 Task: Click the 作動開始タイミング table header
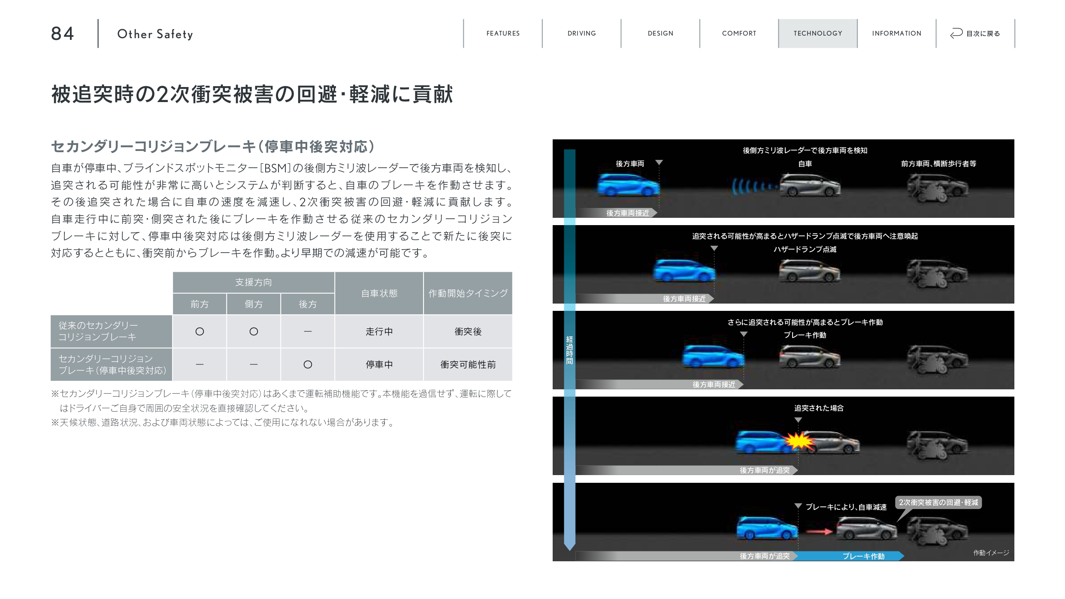(x=468, y=293)
